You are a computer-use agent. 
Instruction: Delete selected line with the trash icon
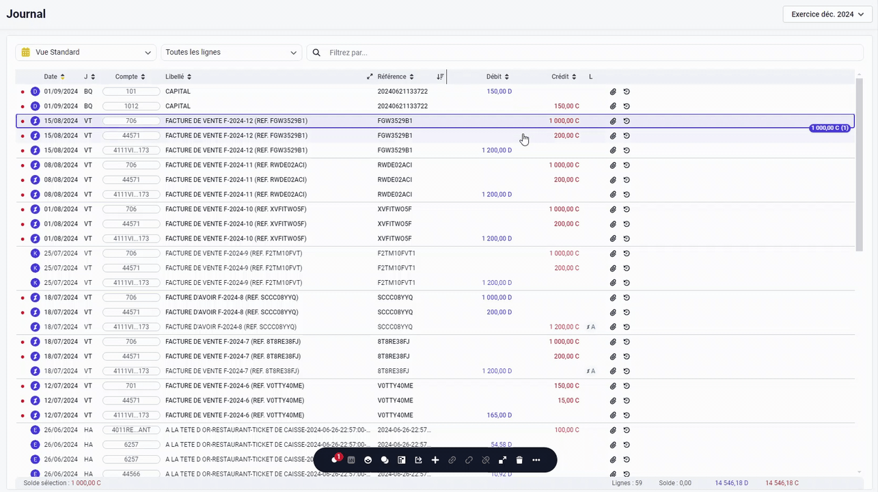(519, 460)
